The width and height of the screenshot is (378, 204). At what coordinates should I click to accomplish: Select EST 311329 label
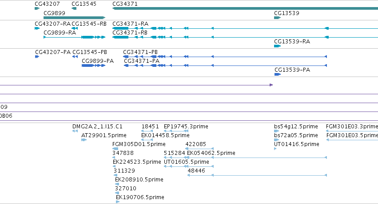click(124, 171)
